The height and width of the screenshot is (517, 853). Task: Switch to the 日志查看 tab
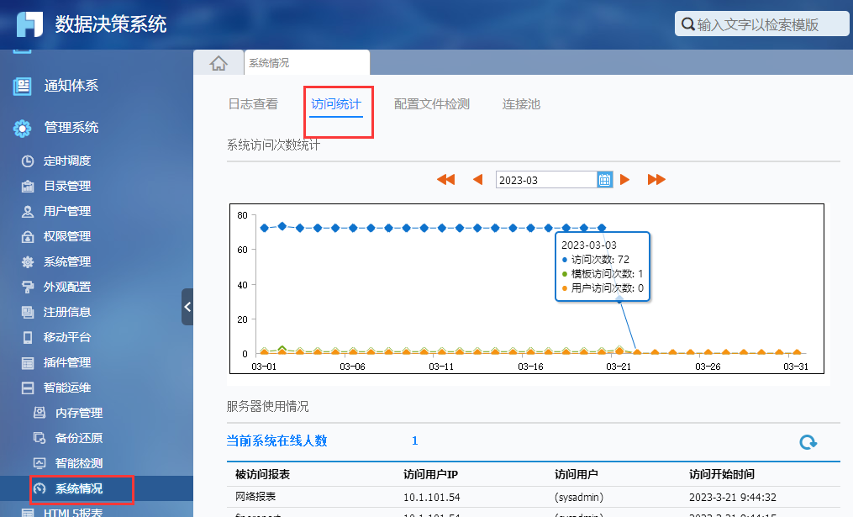(253, 104)
